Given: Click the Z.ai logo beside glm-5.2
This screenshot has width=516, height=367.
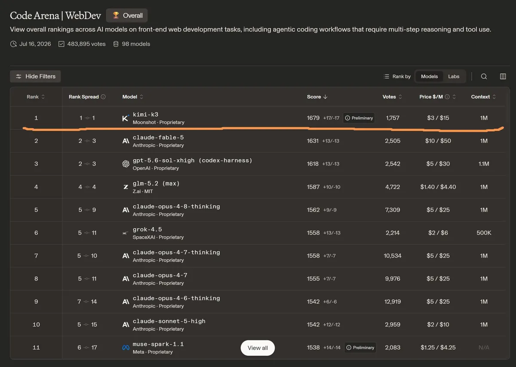Looking at the screenshot, I should click(126, 187).
